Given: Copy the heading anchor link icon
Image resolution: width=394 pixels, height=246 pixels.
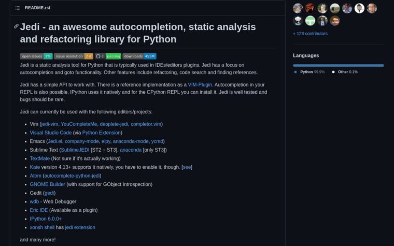Looking at the screenshot, I should click(16, 26).
